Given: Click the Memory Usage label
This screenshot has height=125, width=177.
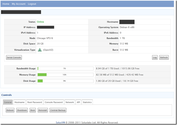Looking at the screenshot, I should pos(27,75).
